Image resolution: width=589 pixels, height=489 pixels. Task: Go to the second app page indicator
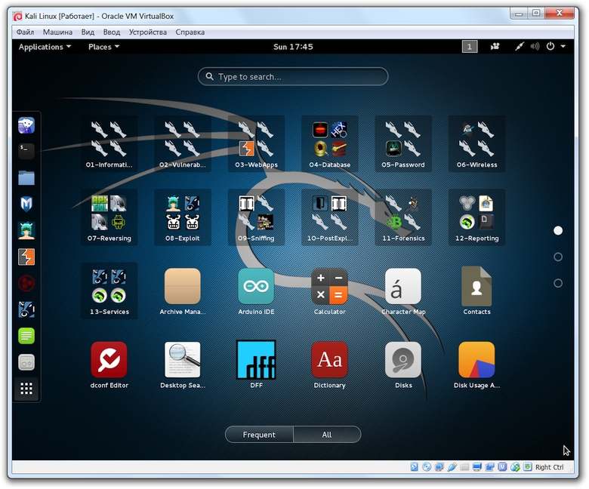558,257
